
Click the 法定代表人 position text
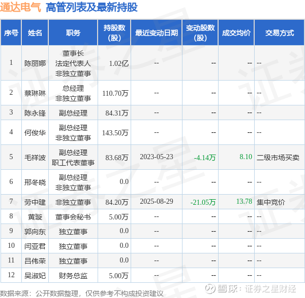(x=73, y=63)
